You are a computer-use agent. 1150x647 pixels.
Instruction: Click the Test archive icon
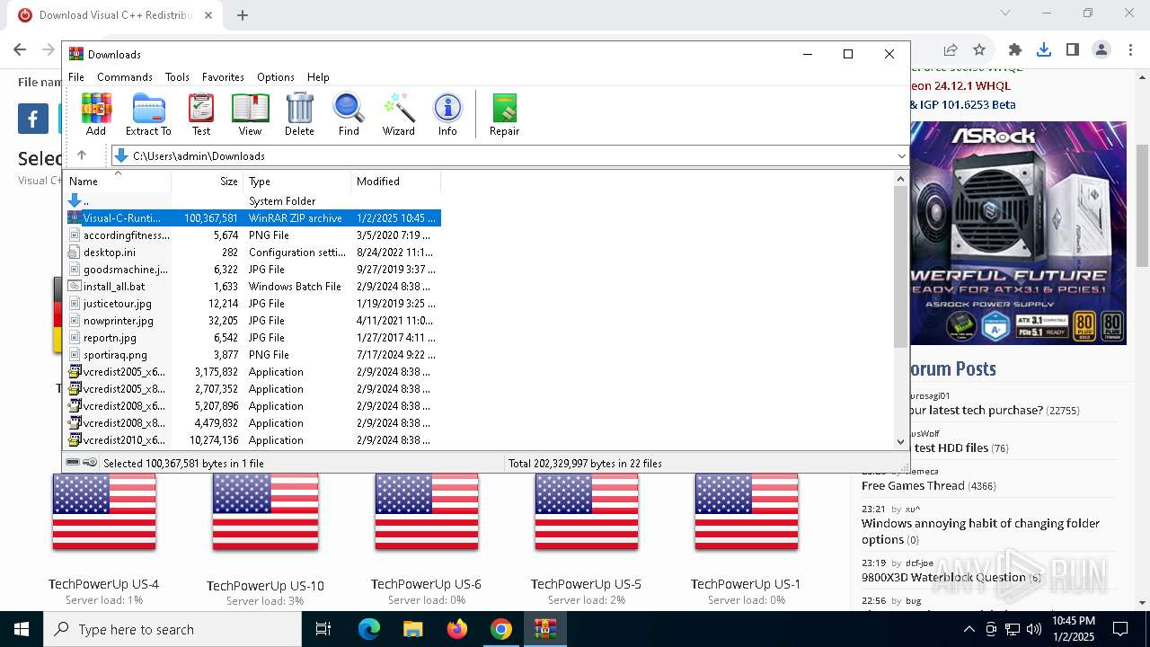pyautogui.click(x=201, y=114)
